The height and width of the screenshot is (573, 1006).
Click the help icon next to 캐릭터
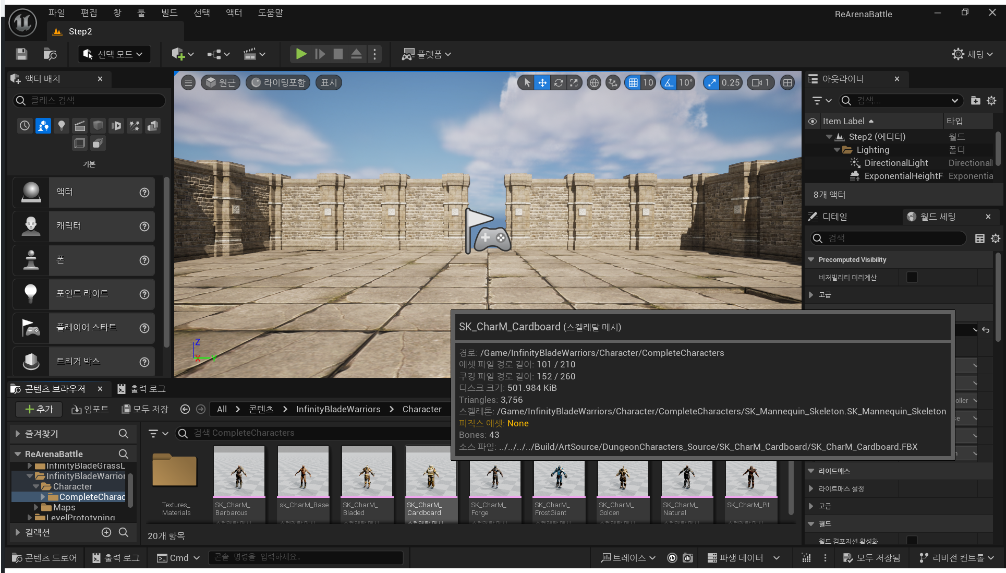point(144,226)
